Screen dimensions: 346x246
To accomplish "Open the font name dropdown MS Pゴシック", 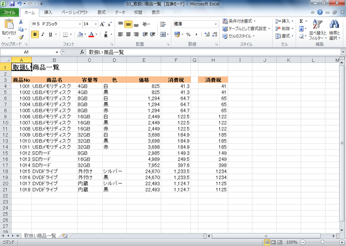I will coord(80,24).
